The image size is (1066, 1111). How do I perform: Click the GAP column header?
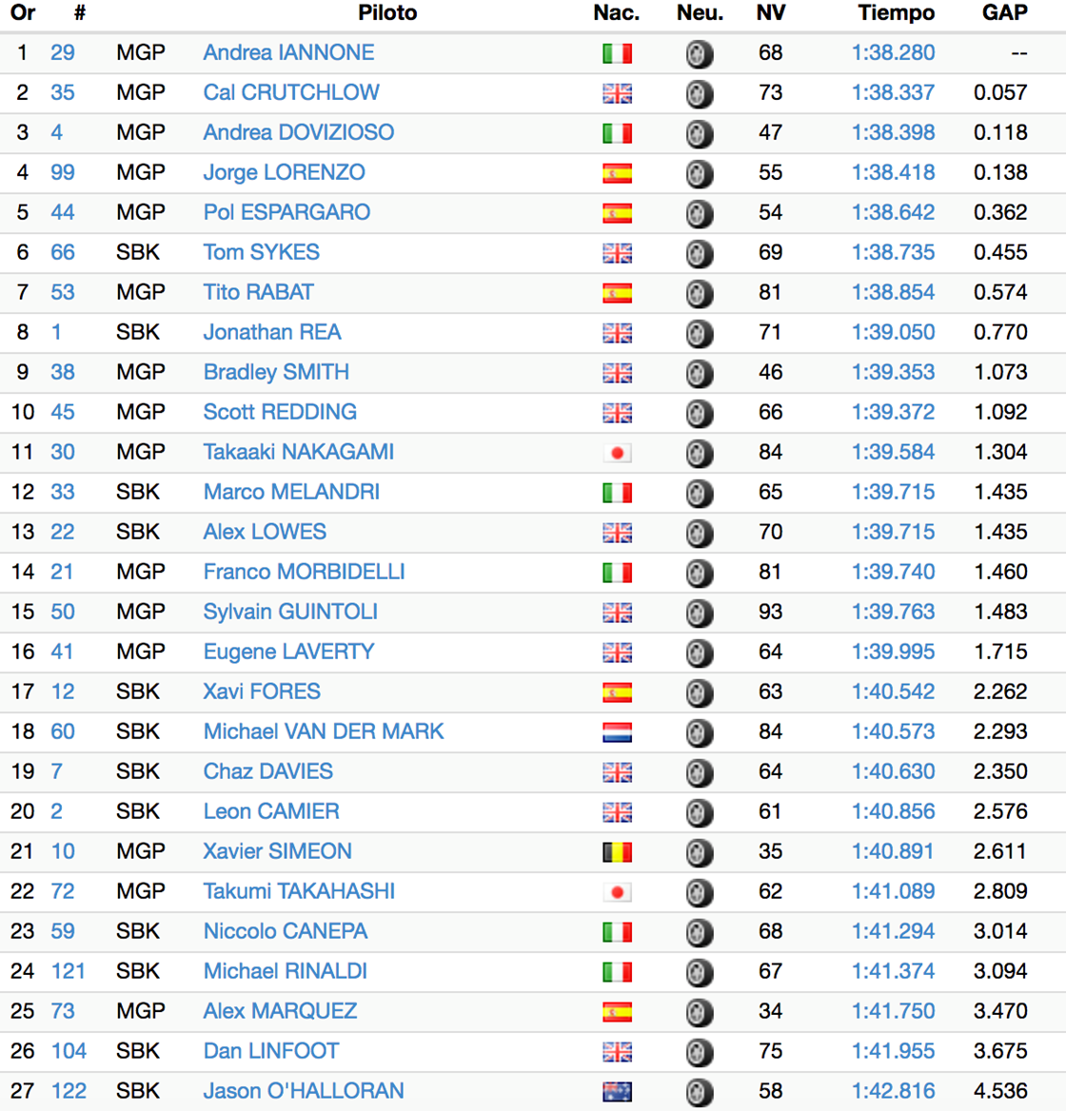(x=1004, y=12)
